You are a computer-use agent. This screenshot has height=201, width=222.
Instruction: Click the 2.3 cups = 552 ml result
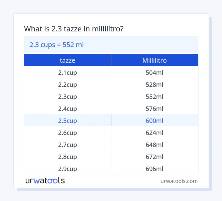(x=57, y=45)
